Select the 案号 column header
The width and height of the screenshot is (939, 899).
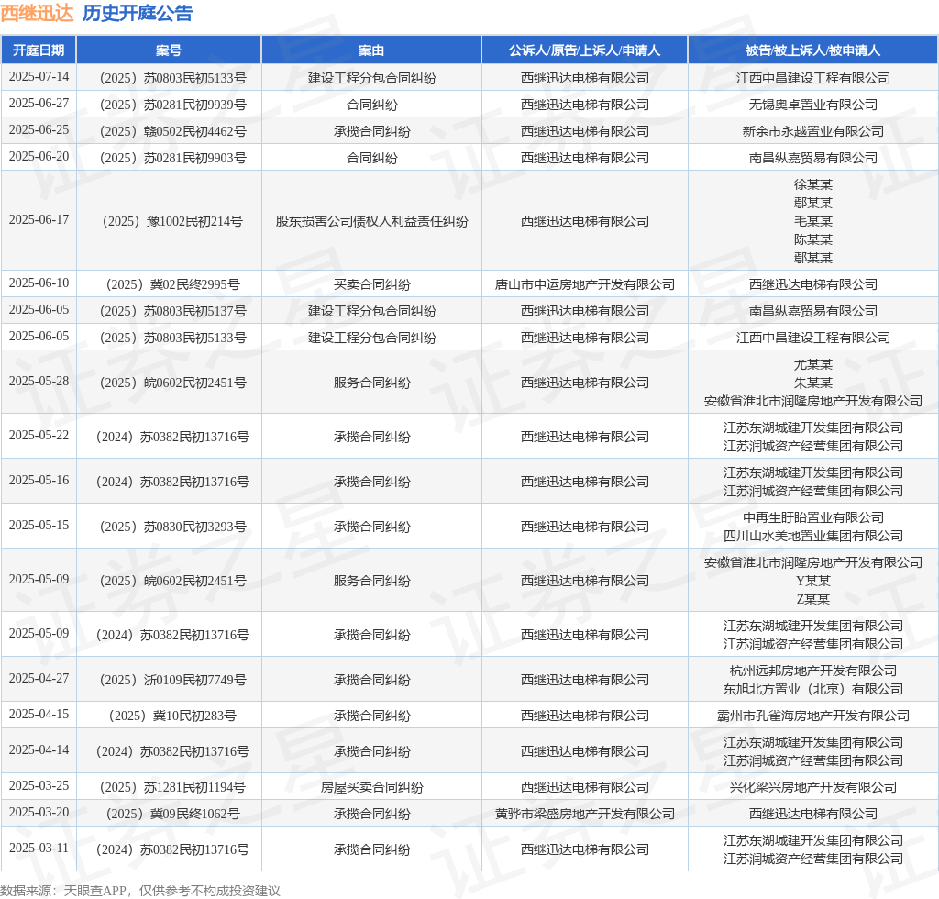tap(169, 50)
